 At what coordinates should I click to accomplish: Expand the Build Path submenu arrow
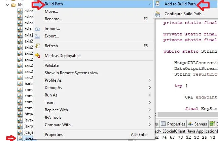click(149, 4)
